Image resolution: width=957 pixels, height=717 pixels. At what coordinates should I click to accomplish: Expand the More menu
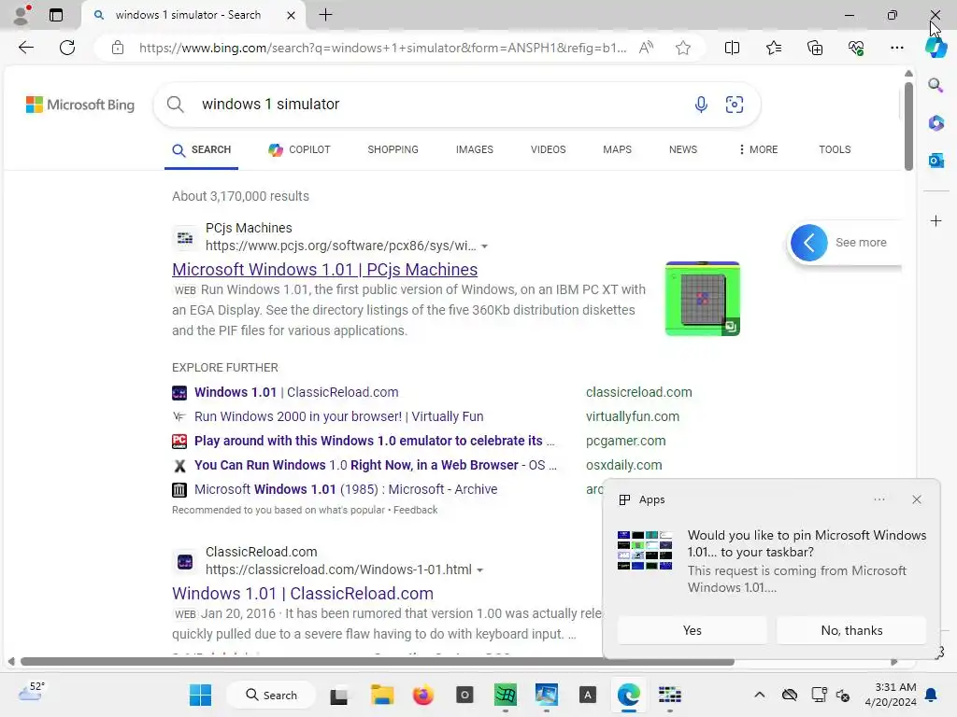pos(758,149)
